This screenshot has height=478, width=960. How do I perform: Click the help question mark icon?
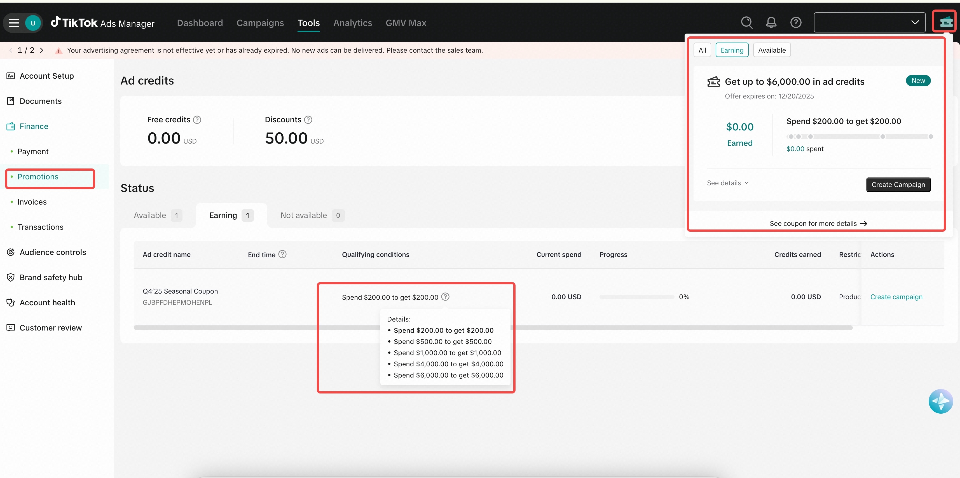(796, 23)
